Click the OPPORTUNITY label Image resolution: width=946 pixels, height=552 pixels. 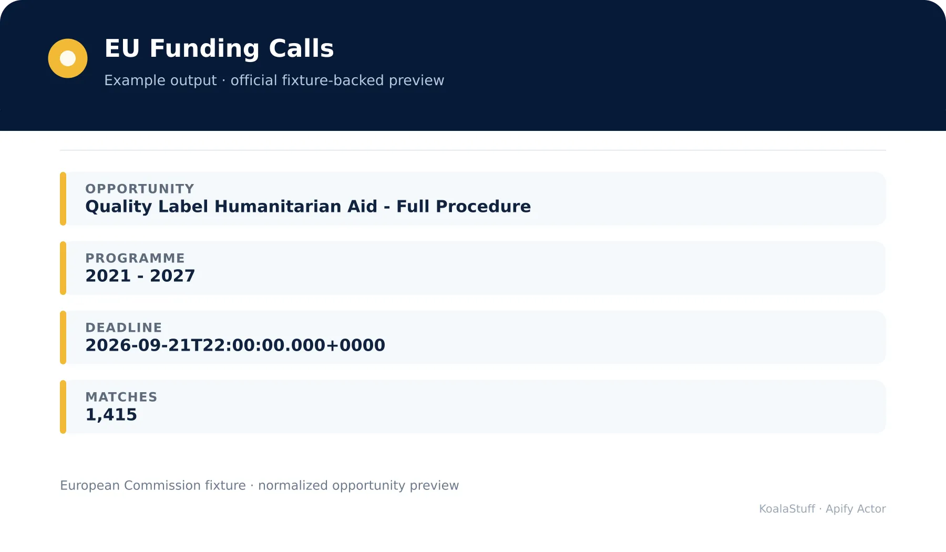pos(140,189)
